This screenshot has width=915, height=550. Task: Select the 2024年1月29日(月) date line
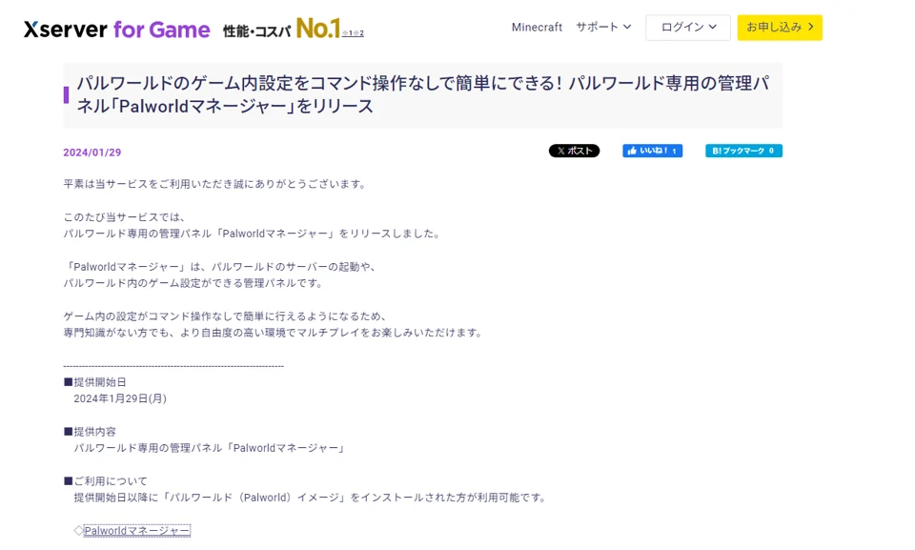tap(120, 398)
